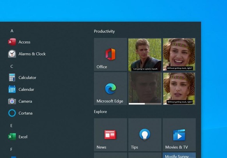
Task: Launch the Excel icon
Action: click(12, 137)
